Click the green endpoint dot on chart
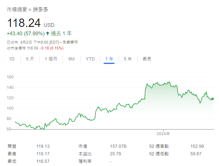 pyautogui.click(x=212, y=99)
